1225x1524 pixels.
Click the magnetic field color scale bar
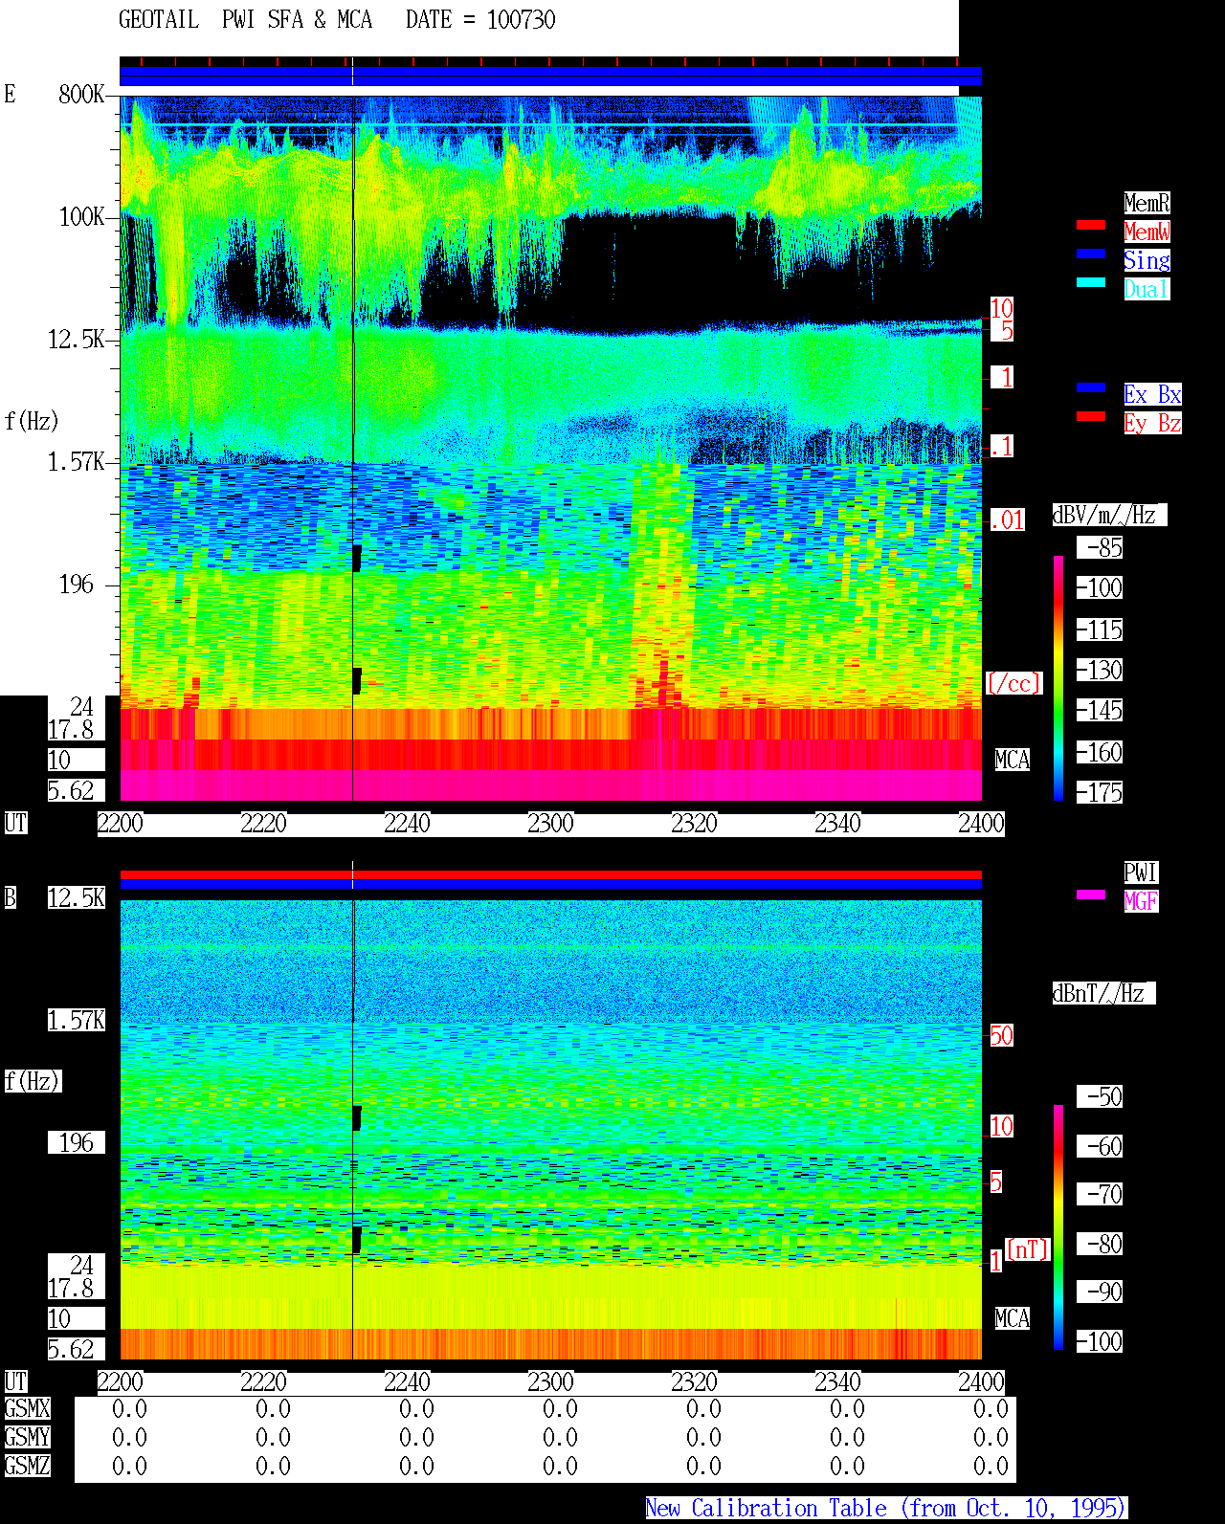(x=1058, y=1227)
